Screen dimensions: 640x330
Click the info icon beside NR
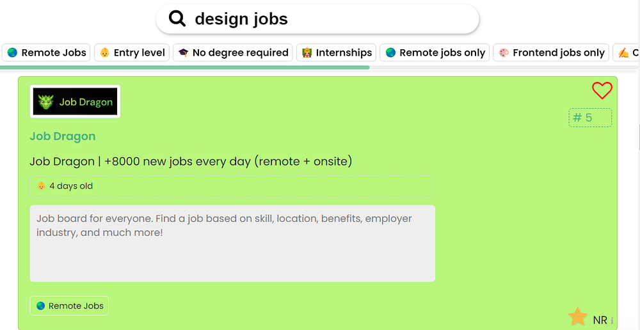612,320
